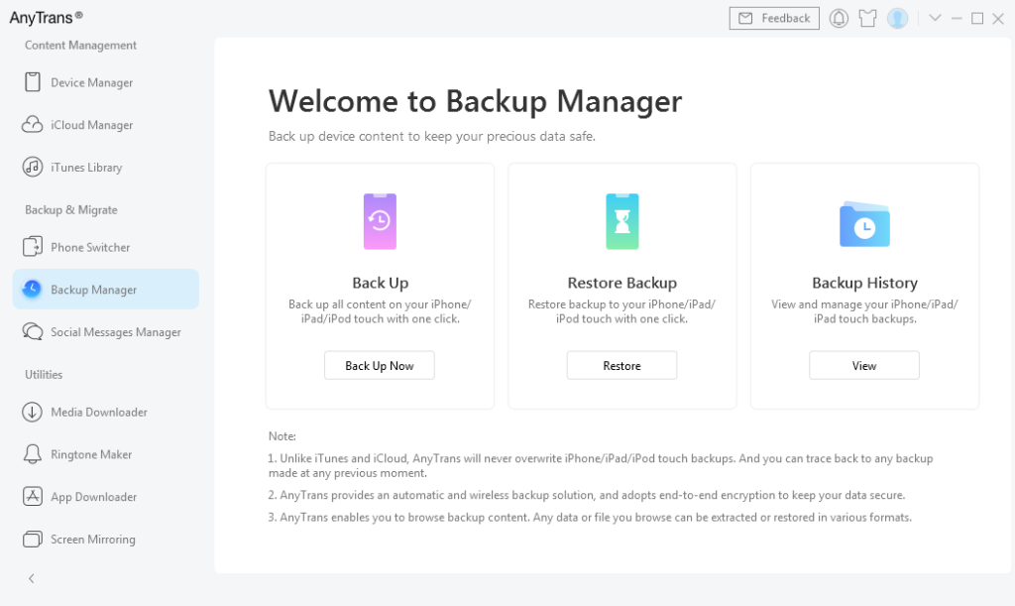Open notifications via the bell icon
This screenshot has width=1015, height=606.
tap(839, 18)
